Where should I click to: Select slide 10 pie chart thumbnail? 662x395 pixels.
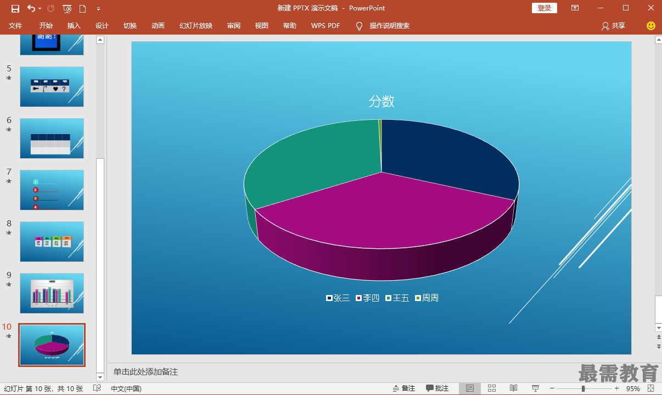point(52,345)
